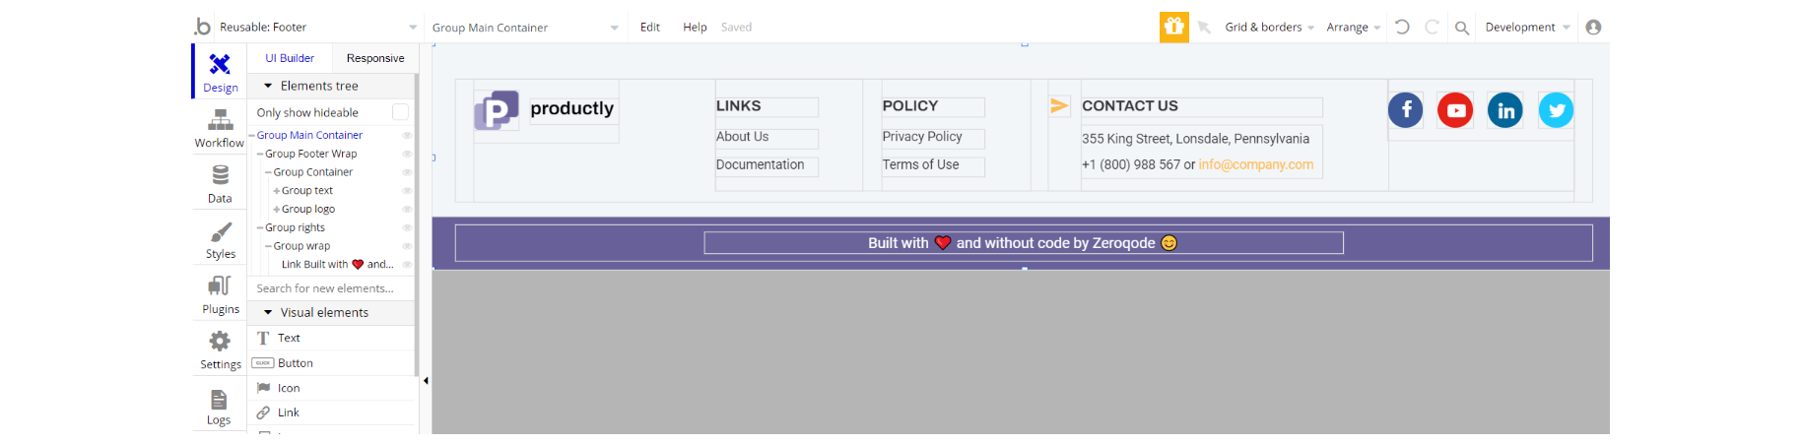Toggle visibility of Group text

[x=407, y=191]
